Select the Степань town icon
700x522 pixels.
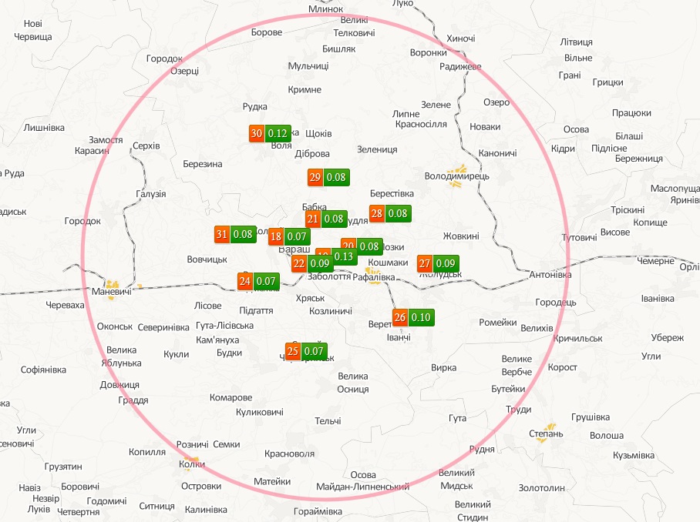click(550, 426)
